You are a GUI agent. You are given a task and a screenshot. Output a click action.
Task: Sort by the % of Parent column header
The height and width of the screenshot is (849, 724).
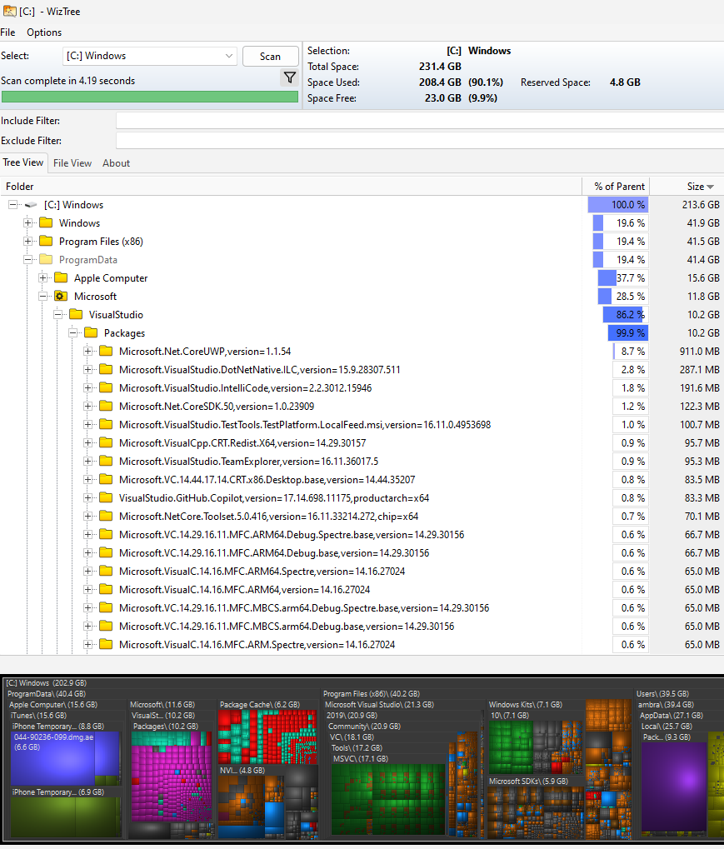point(616,187)
